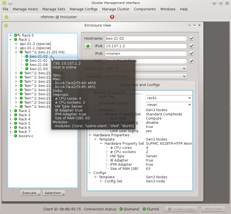Select beo-21-03 in the tree
Screen dimensions: 231x214
tap(38, 69)
